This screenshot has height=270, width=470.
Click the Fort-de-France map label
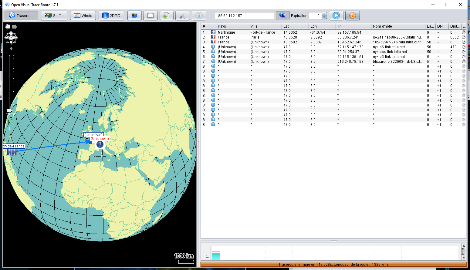(x=14, y=146)
